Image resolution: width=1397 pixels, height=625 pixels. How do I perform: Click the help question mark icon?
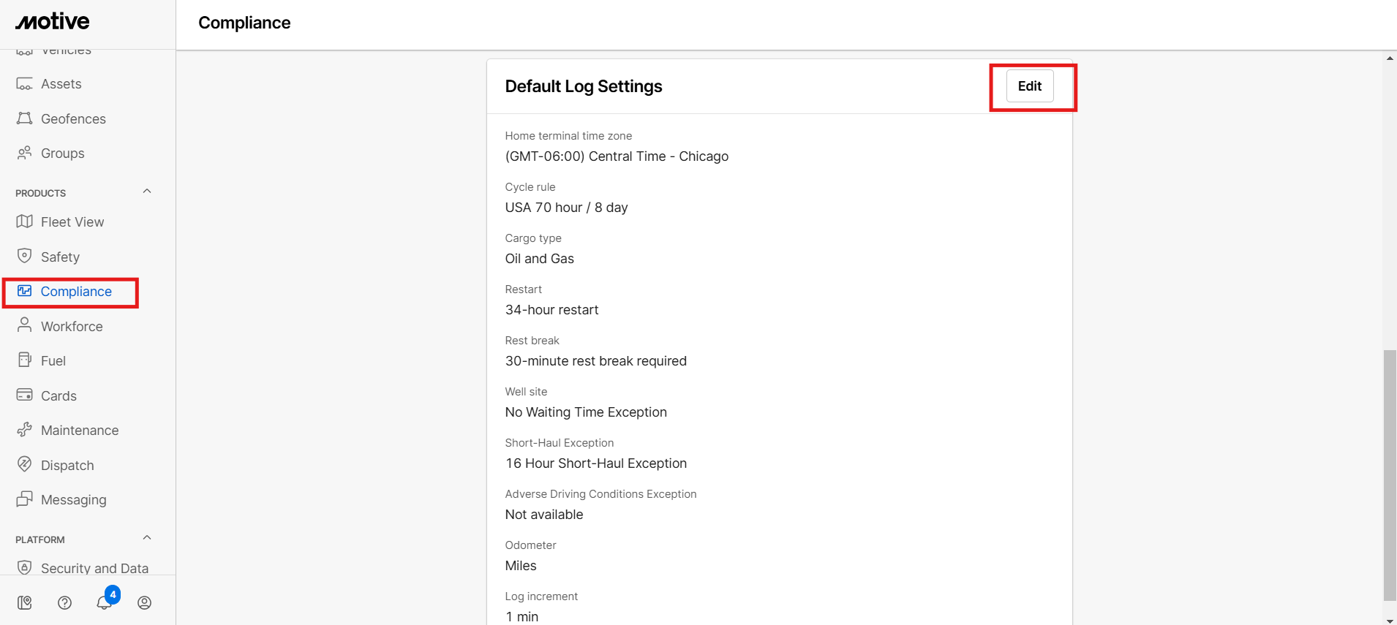[x=65, y=602]
